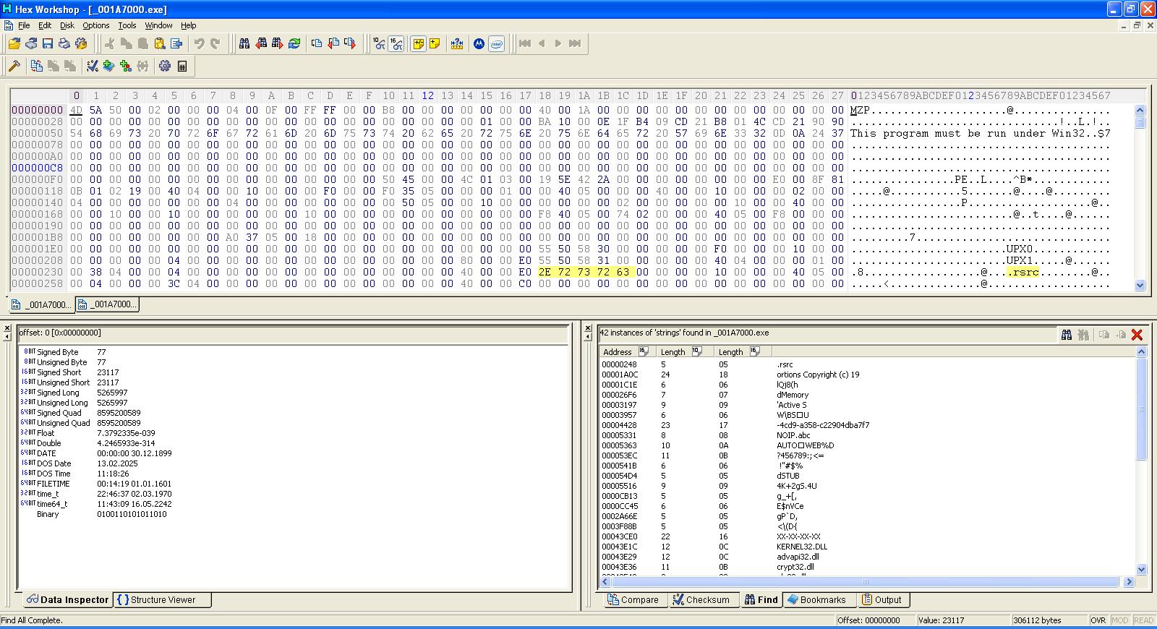Toggle the highlighted bookmark note button

[x=418, y=43]
